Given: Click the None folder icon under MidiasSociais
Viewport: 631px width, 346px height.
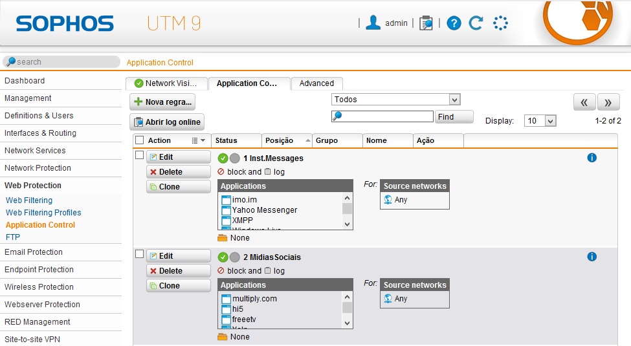Looking at the screenshot, I should pos(223,337).
